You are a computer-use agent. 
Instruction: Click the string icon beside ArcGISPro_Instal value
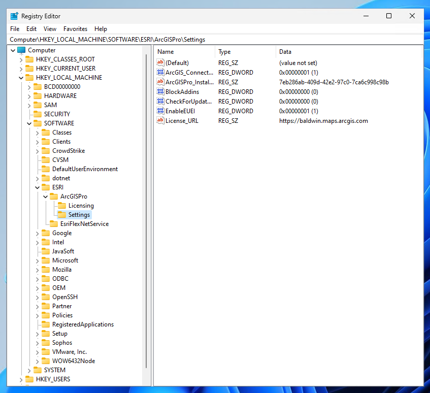[160, 82]
